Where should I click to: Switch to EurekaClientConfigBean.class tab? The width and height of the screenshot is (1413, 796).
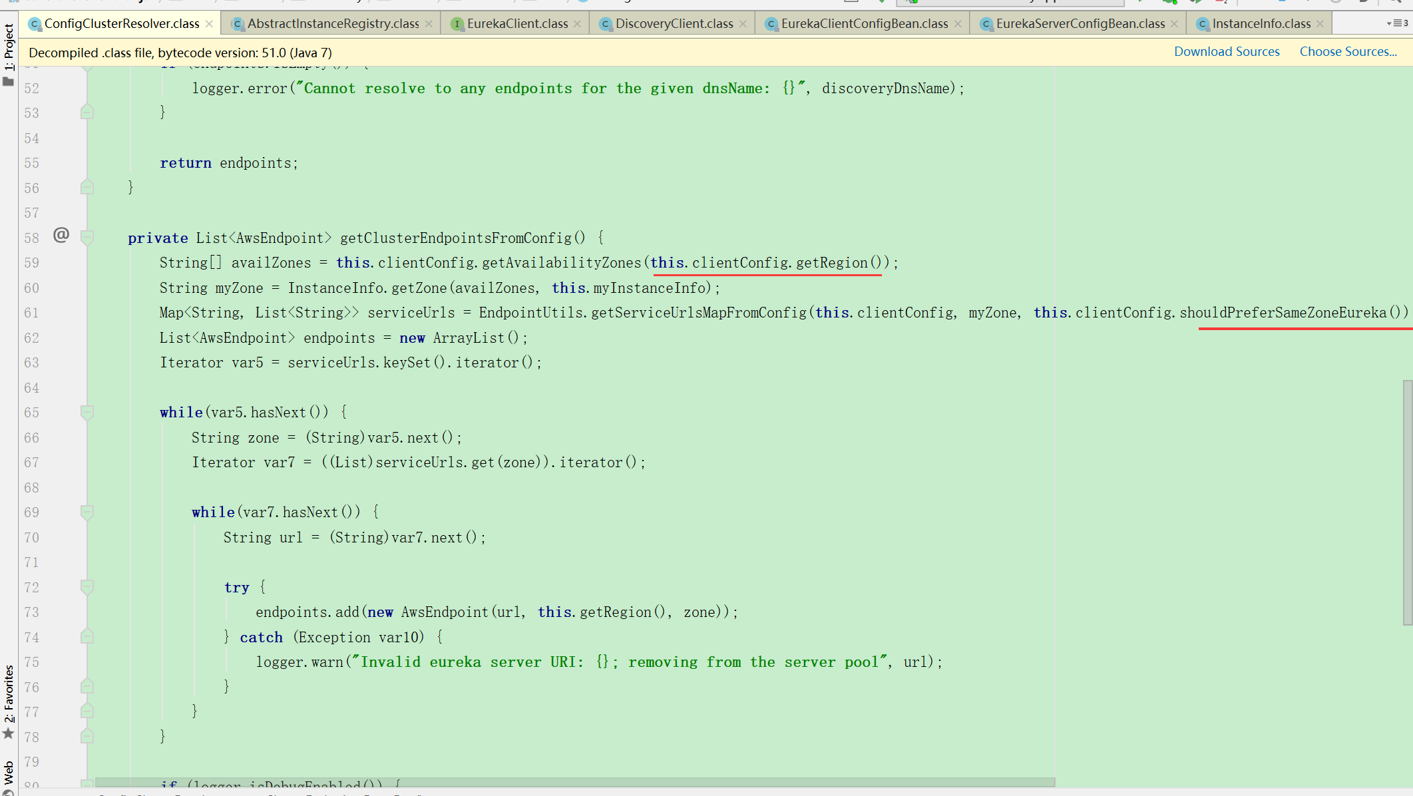pyautogui.click(x=864, y=24)
